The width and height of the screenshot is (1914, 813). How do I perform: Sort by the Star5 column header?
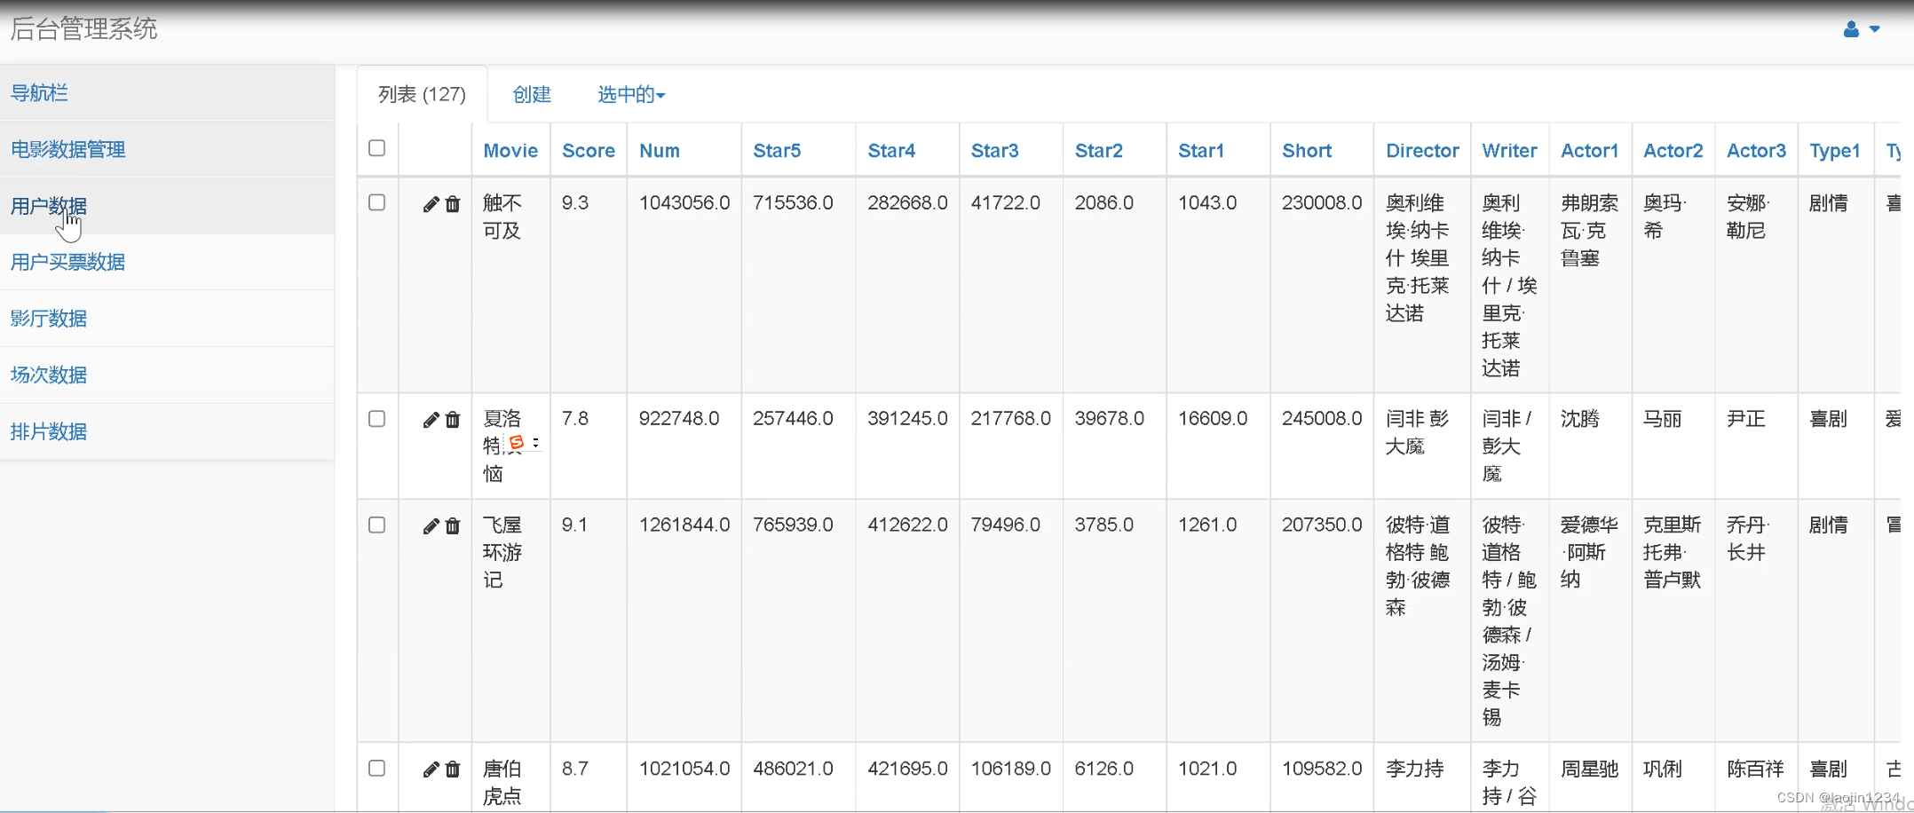point(777,151)
